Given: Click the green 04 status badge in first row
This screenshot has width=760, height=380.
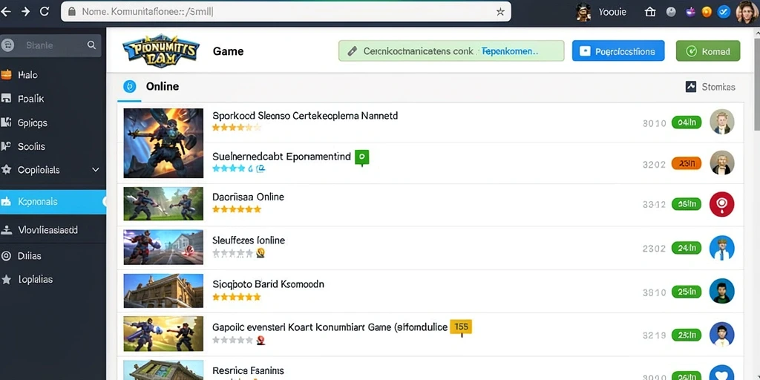Looking at the screenshot, I should 687,122.
